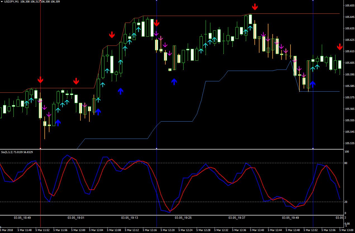This screenshot has height=233, width=355.
Task: Click the 03.05_18:49 text label
Action: point(22,217)
